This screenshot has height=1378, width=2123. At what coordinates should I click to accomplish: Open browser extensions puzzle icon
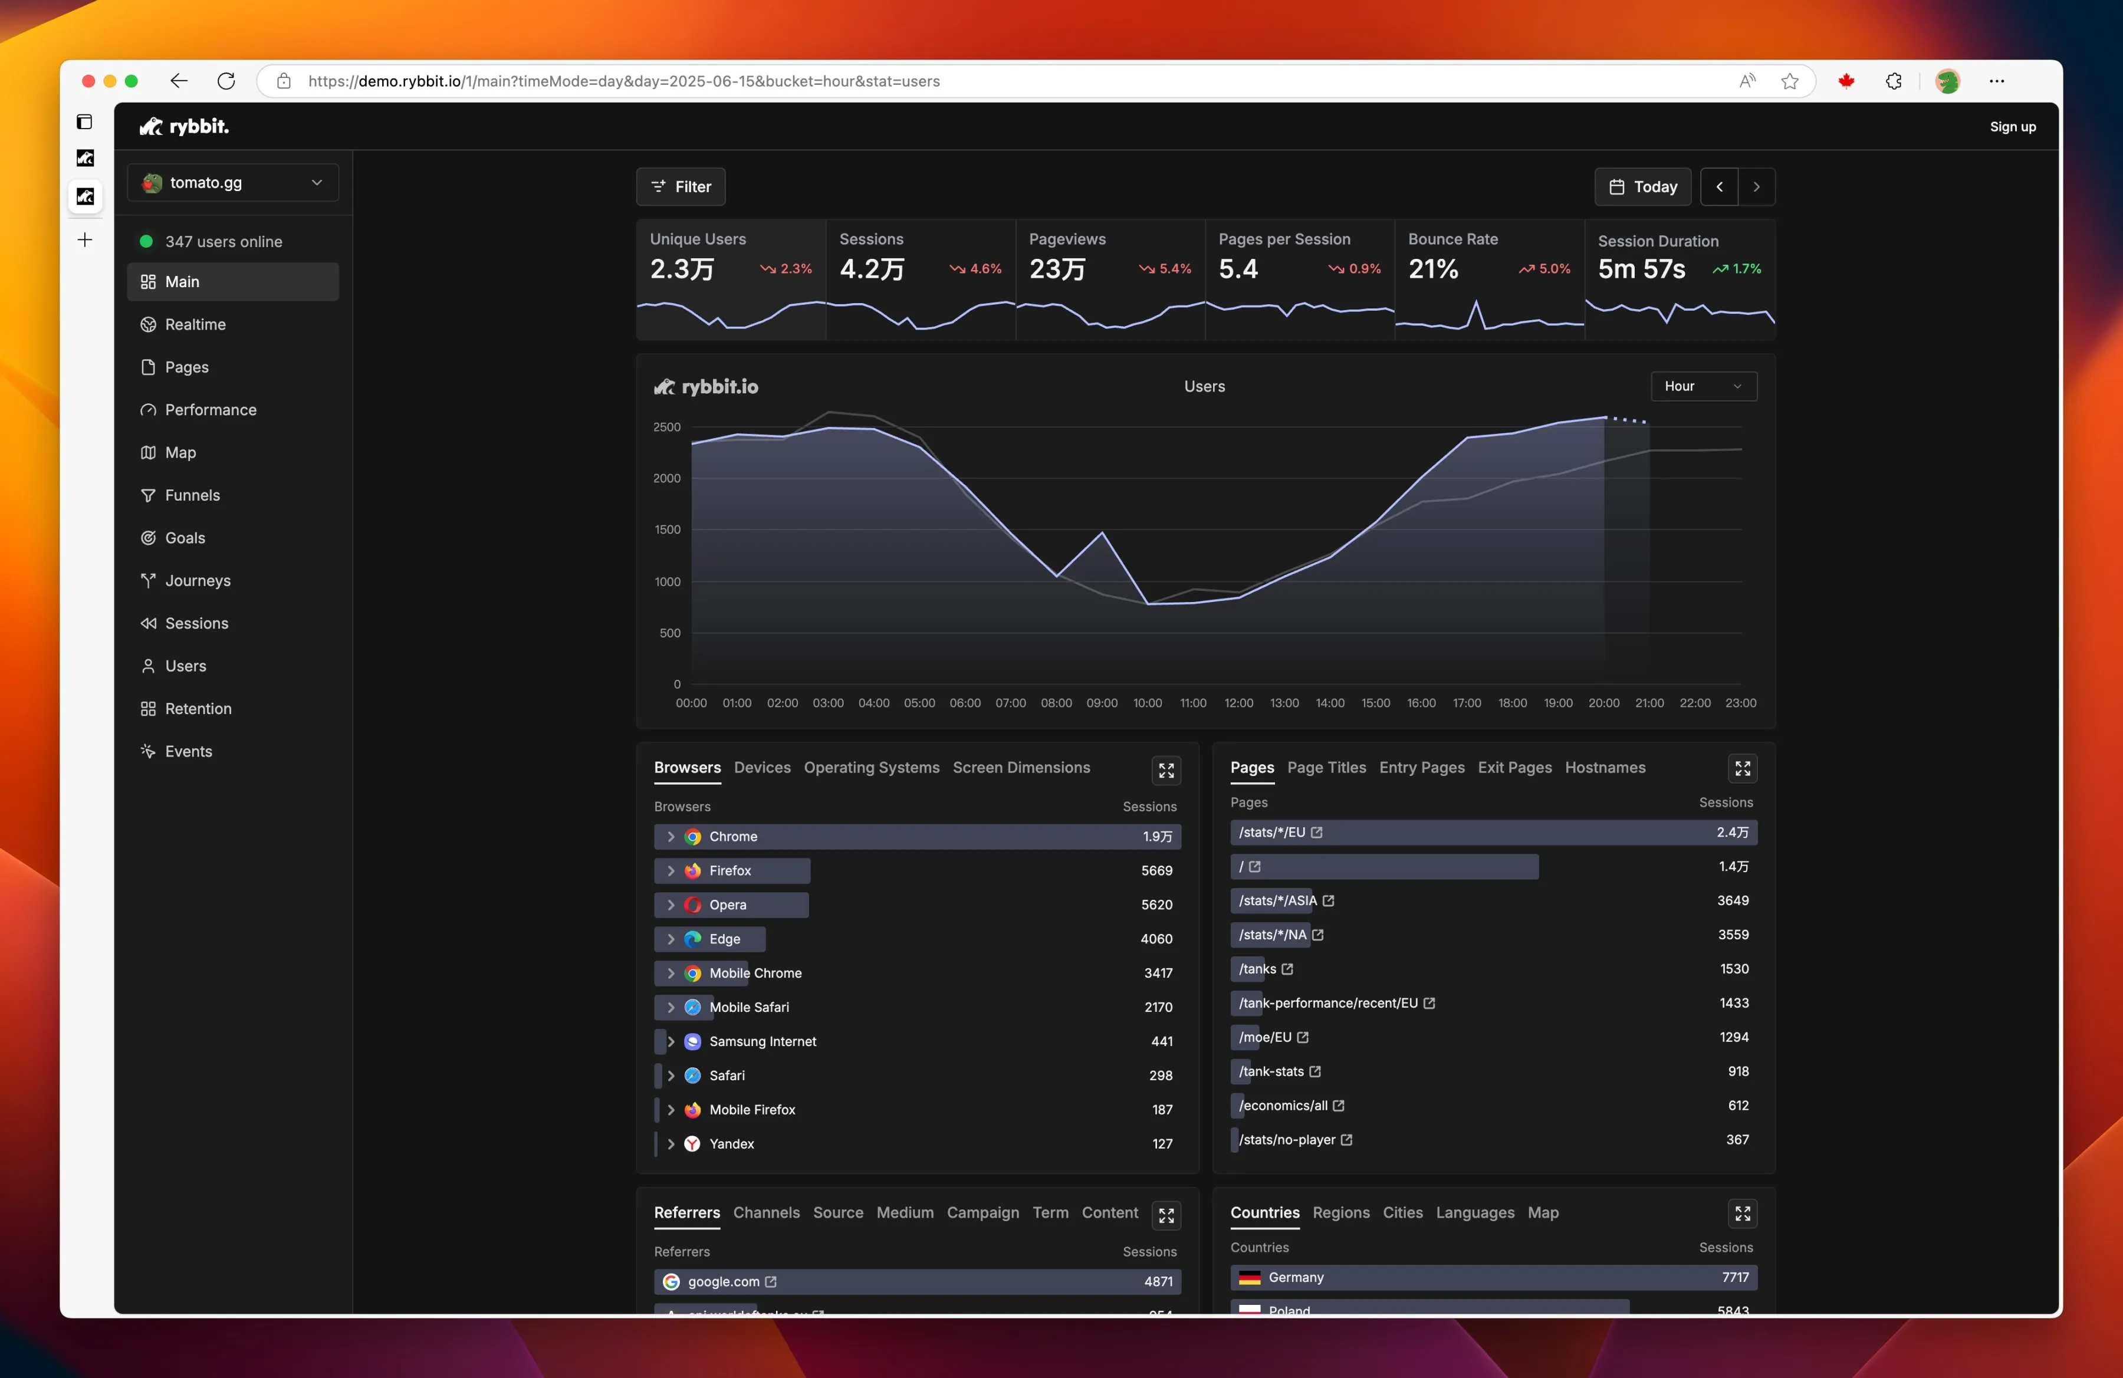point(1893,81)
